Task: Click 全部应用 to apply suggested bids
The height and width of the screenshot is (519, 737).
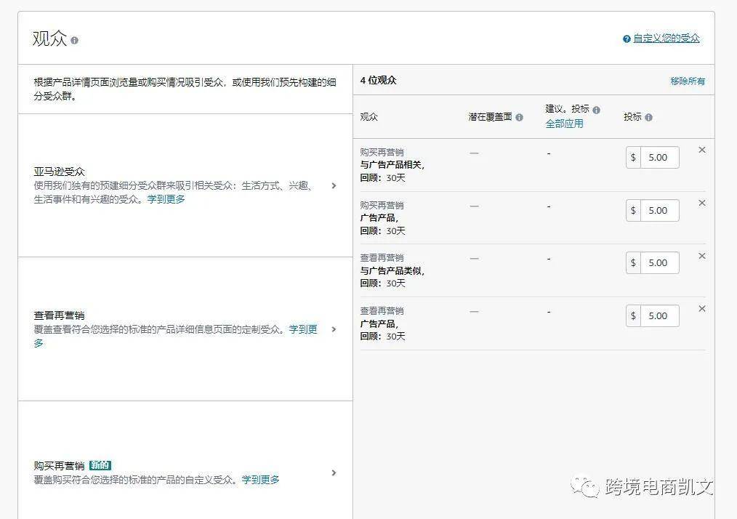Action: [x=564, y=124]
